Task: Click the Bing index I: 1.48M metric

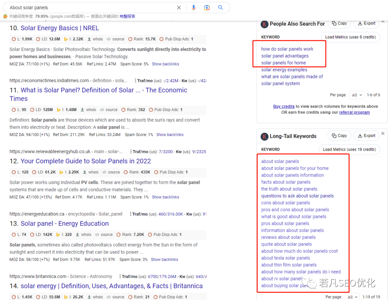Action: click(x=66, y=110)
